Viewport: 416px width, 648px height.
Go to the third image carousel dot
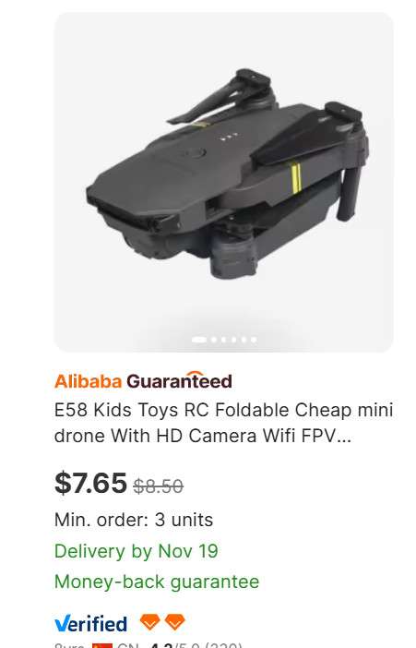(224, 340)
